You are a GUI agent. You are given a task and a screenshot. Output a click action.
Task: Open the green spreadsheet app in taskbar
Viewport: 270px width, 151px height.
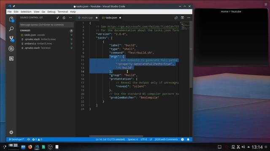pos(43,147)
